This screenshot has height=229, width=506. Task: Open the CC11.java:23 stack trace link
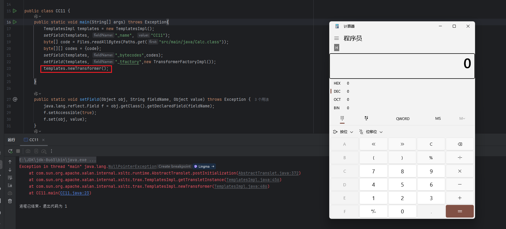pos(75,193)
